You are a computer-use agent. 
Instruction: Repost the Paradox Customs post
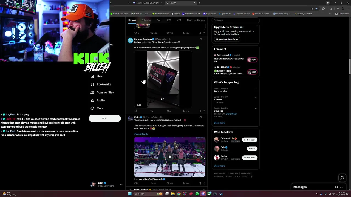click(x=152, y=111)
